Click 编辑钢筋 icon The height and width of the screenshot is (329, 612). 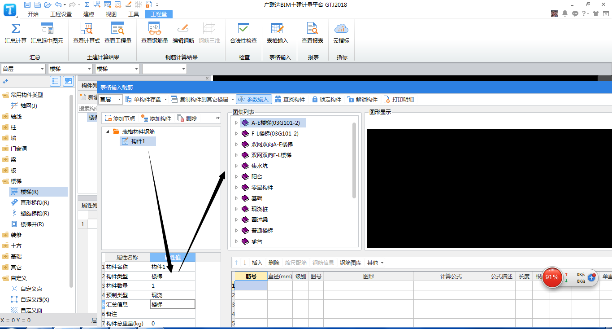click(183, 29)
